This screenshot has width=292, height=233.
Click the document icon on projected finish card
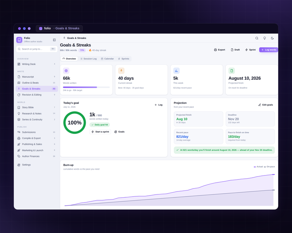pos(232,71)
